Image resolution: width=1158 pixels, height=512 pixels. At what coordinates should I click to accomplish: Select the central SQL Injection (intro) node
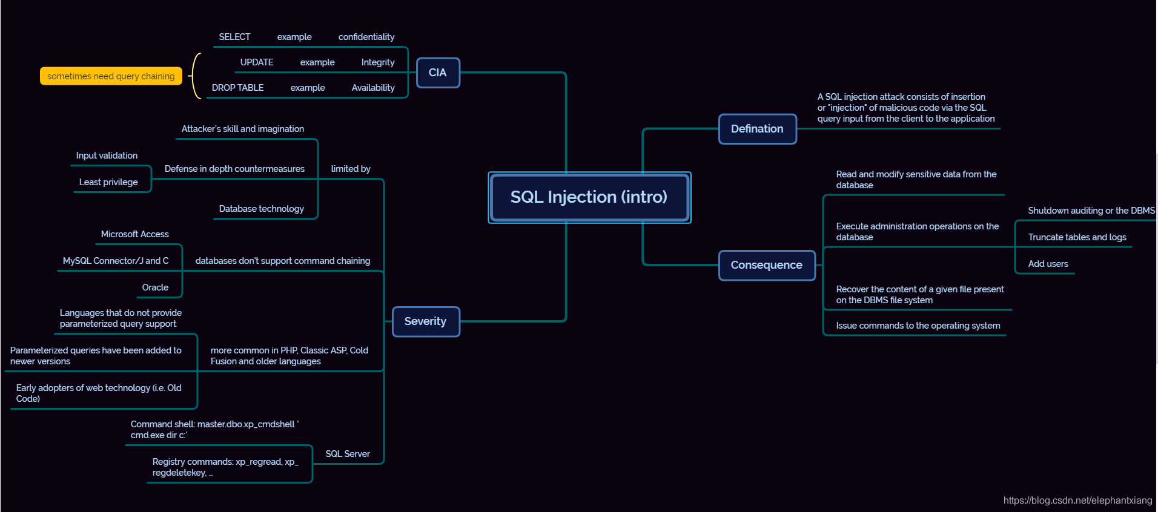pyautogui.click(x=589, y=197)
